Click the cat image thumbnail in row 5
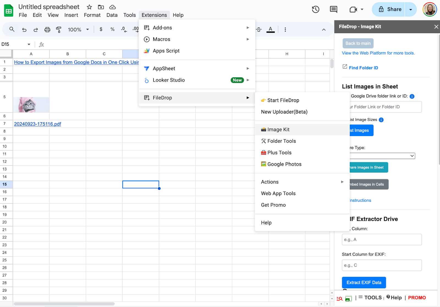 (x=31, y=105)
